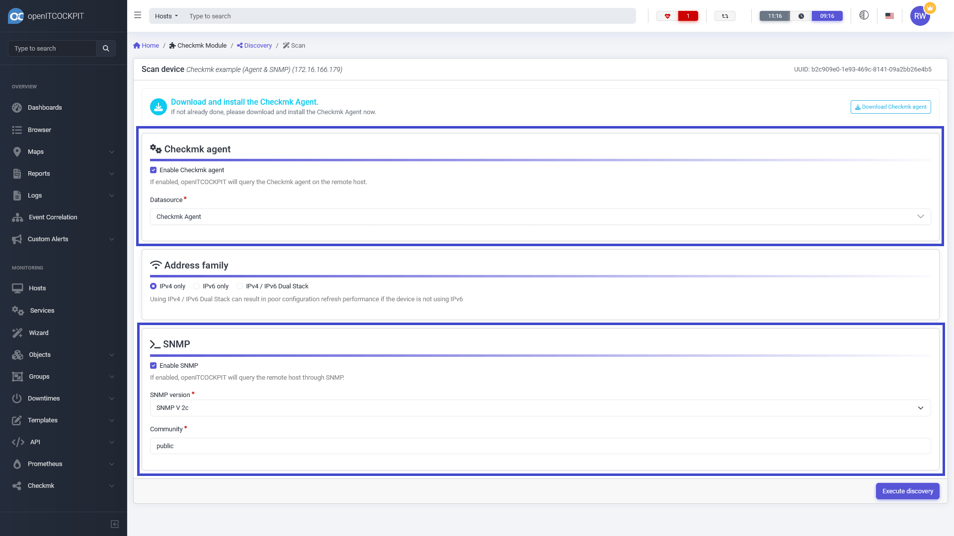
Task: Open the US flag language selector
Action: pyautogui.click(x=889, y=16)
